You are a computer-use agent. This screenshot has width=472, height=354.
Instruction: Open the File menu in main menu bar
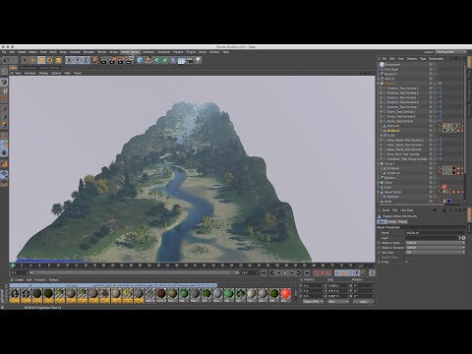click(x=4, y=52)
